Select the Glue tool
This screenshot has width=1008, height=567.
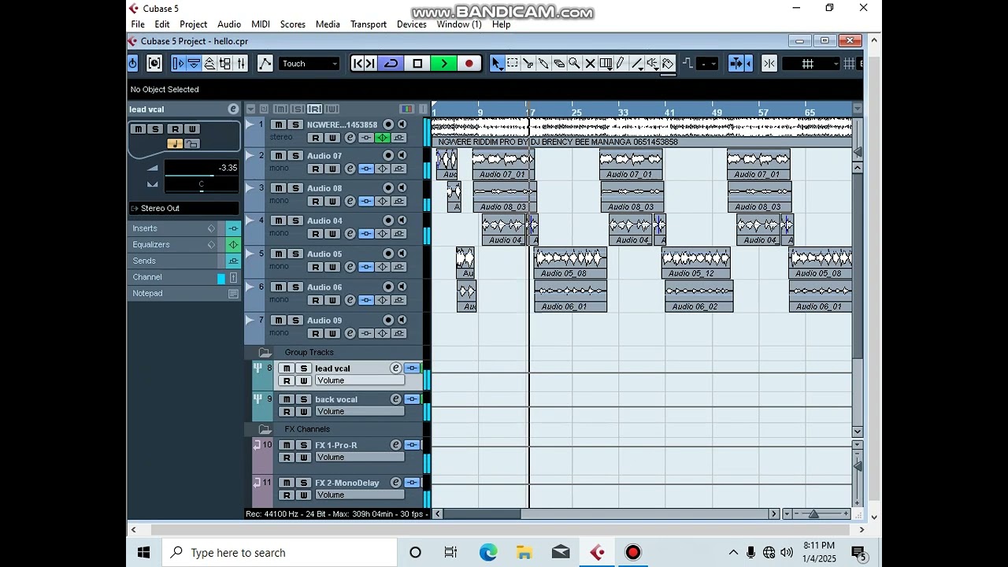click(x=543, y=64)
